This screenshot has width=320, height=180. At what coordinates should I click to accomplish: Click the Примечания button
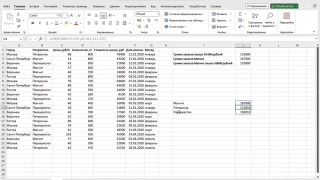256,6
